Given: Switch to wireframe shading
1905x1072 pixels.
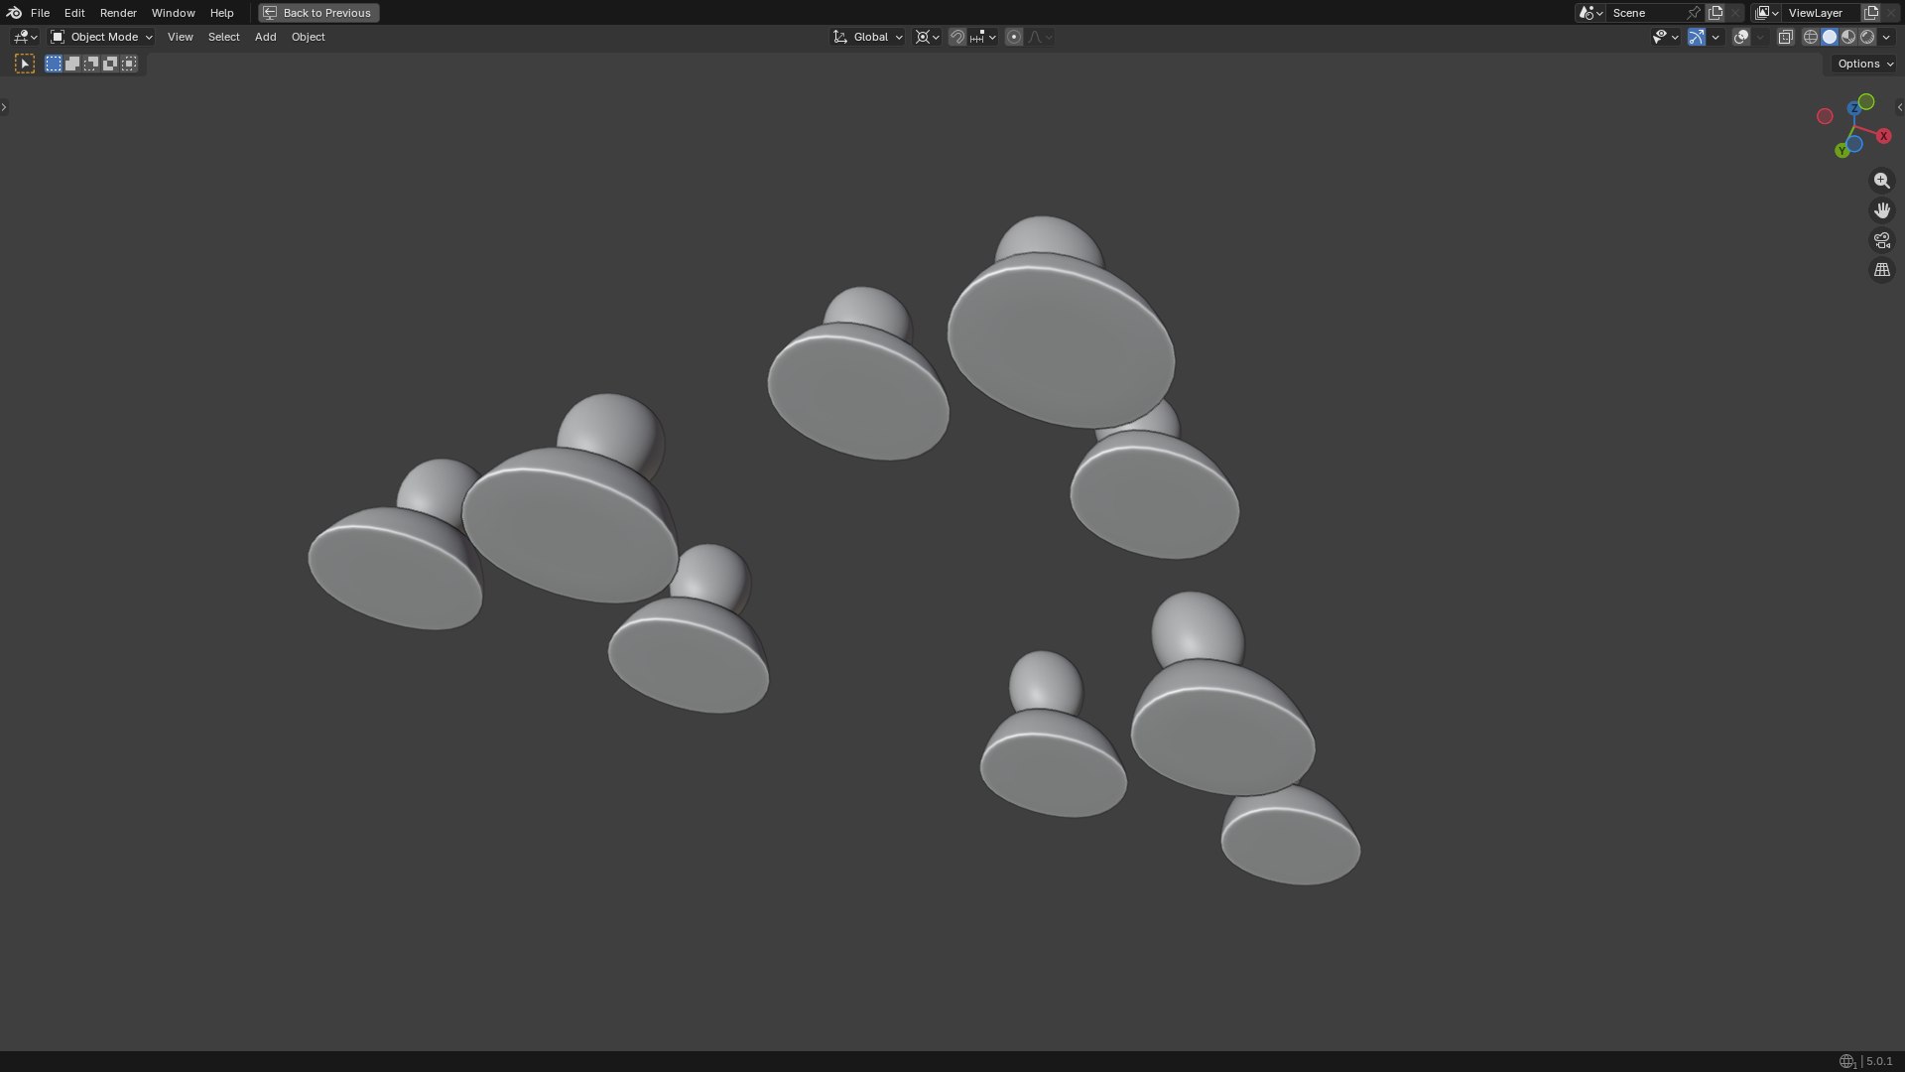Looking at the screenshot, I should pyautogui.click(x=1811, y=37).
